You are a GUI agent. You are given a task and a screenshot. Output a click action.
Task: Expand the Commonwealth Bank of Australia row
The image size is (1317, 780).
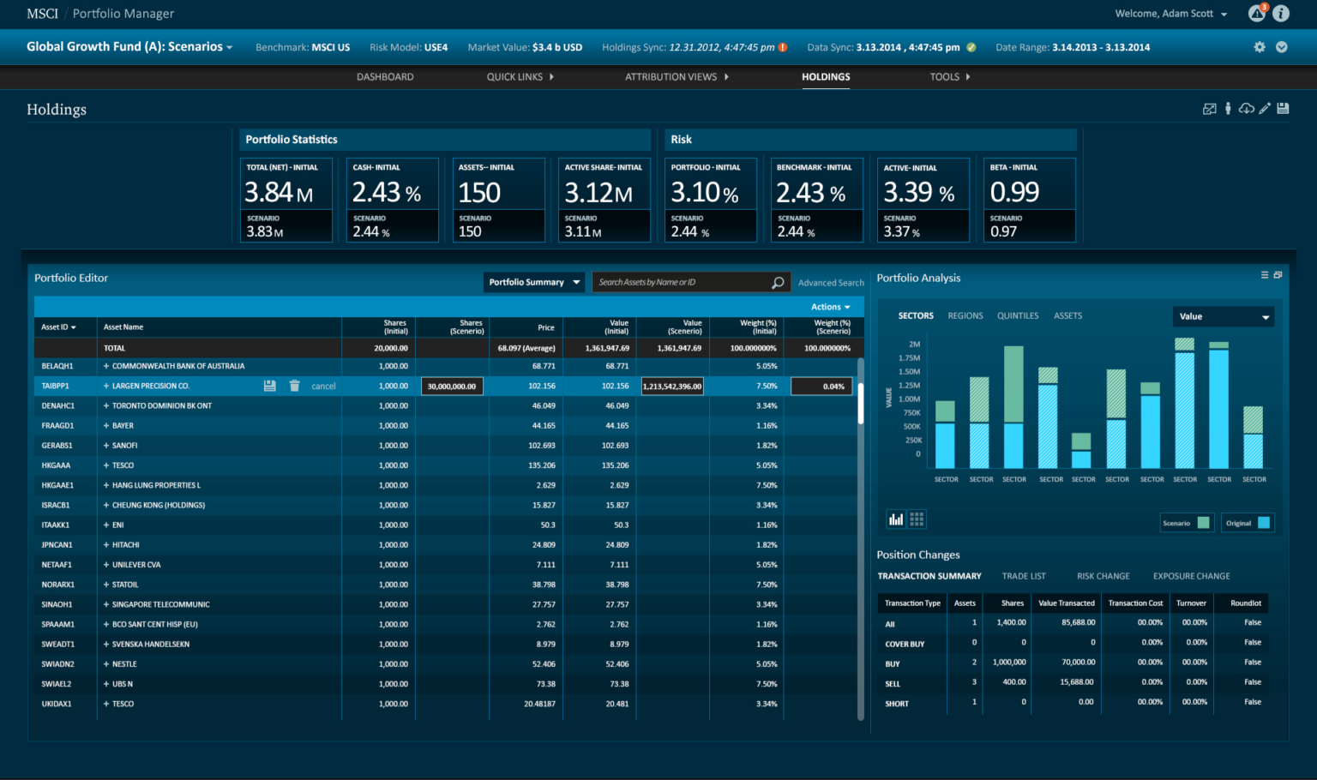click(106, 366)
